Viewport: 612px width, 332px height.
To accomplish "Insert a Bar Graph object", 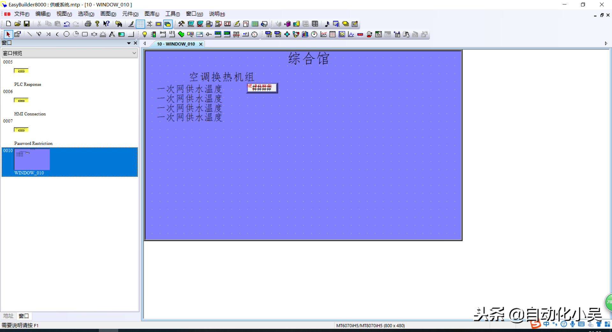I will [x=305, y=34].
